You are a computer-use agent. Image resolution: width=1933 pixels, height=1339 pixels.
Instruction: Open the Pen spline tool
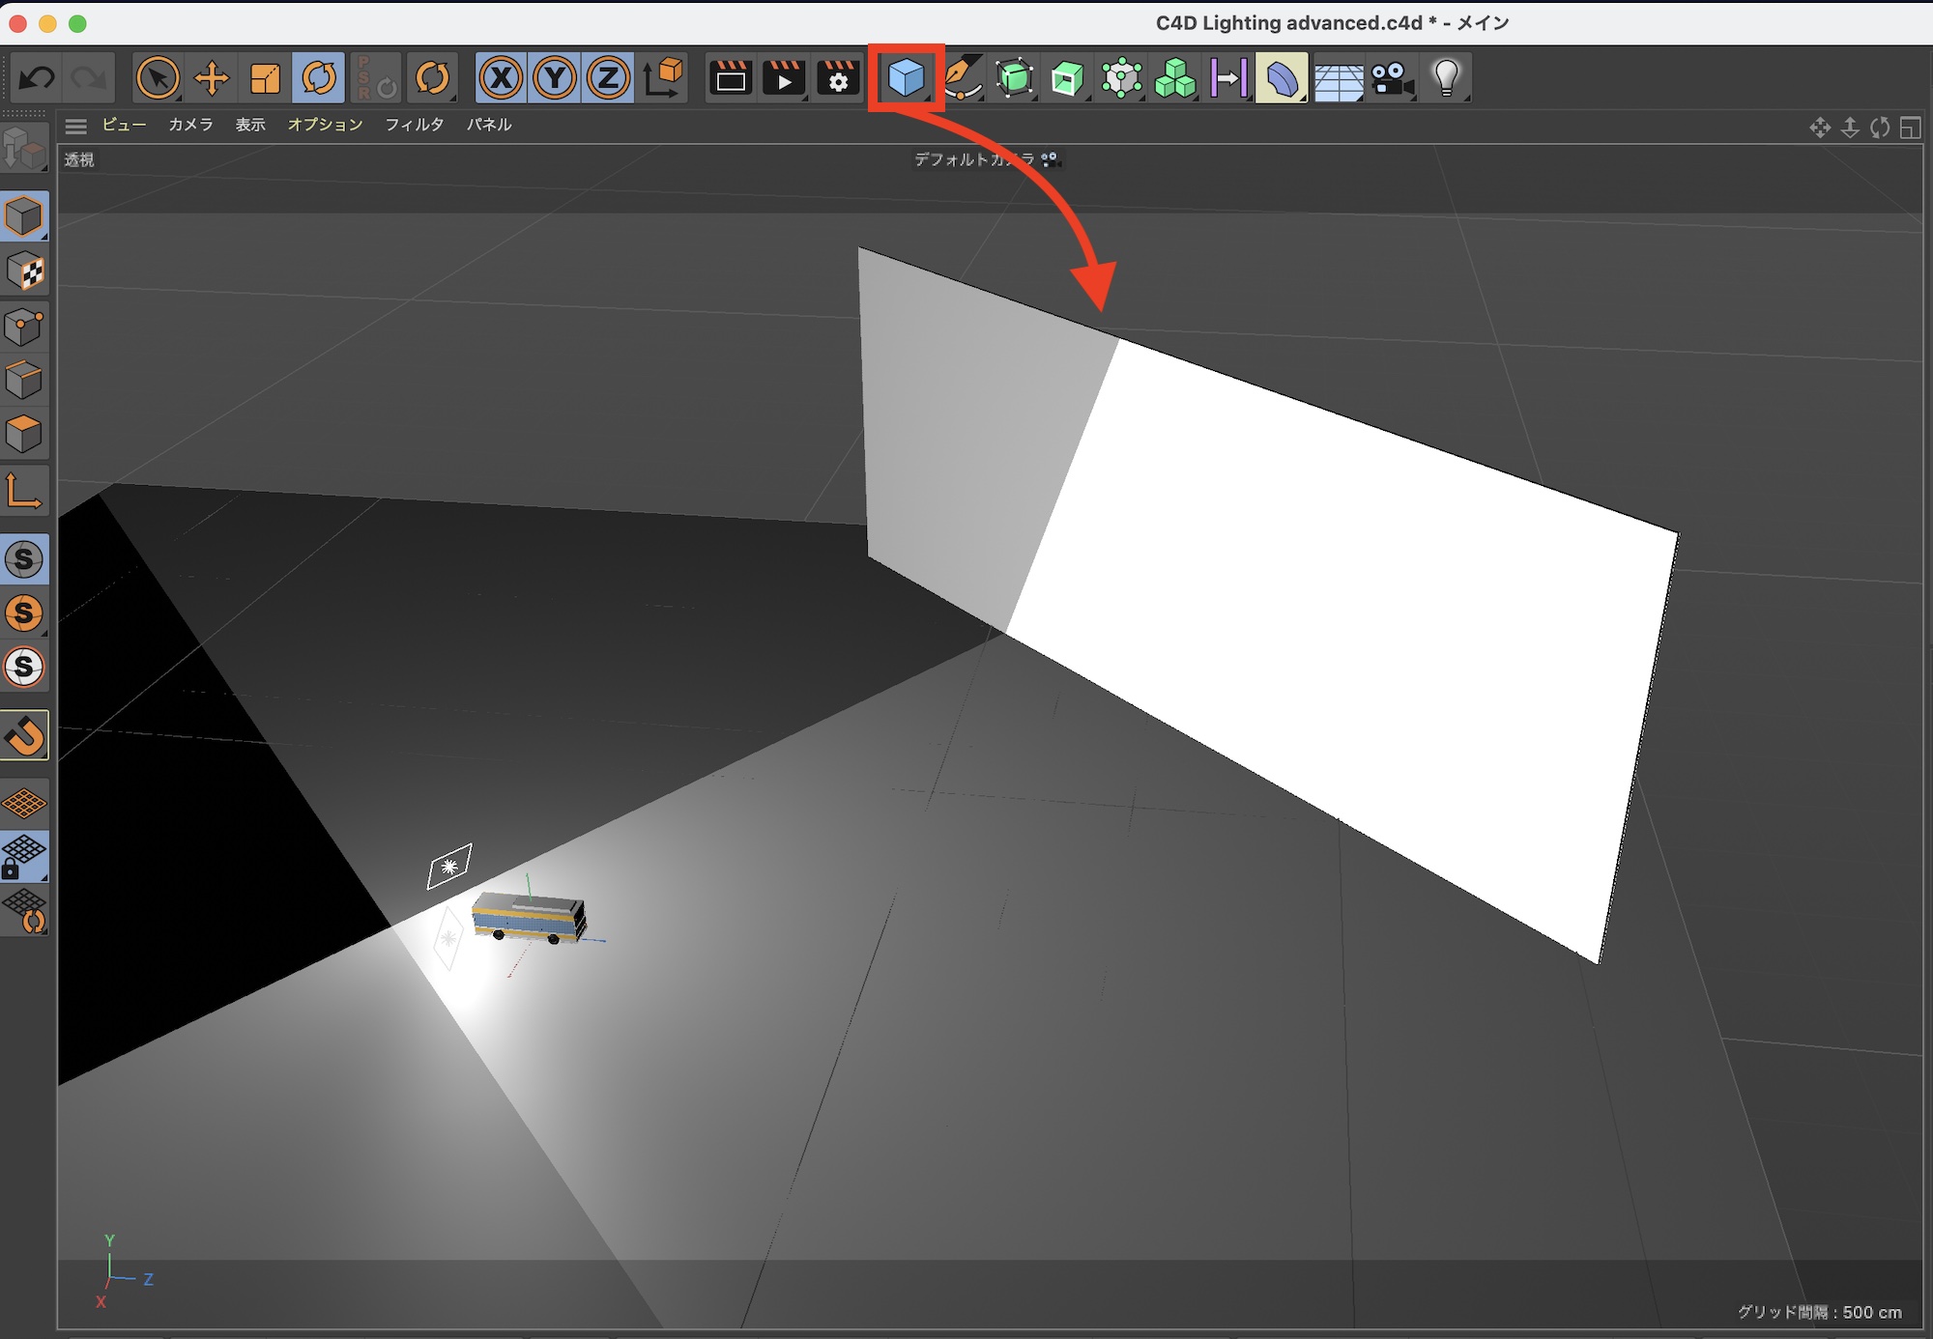point(961,78)
